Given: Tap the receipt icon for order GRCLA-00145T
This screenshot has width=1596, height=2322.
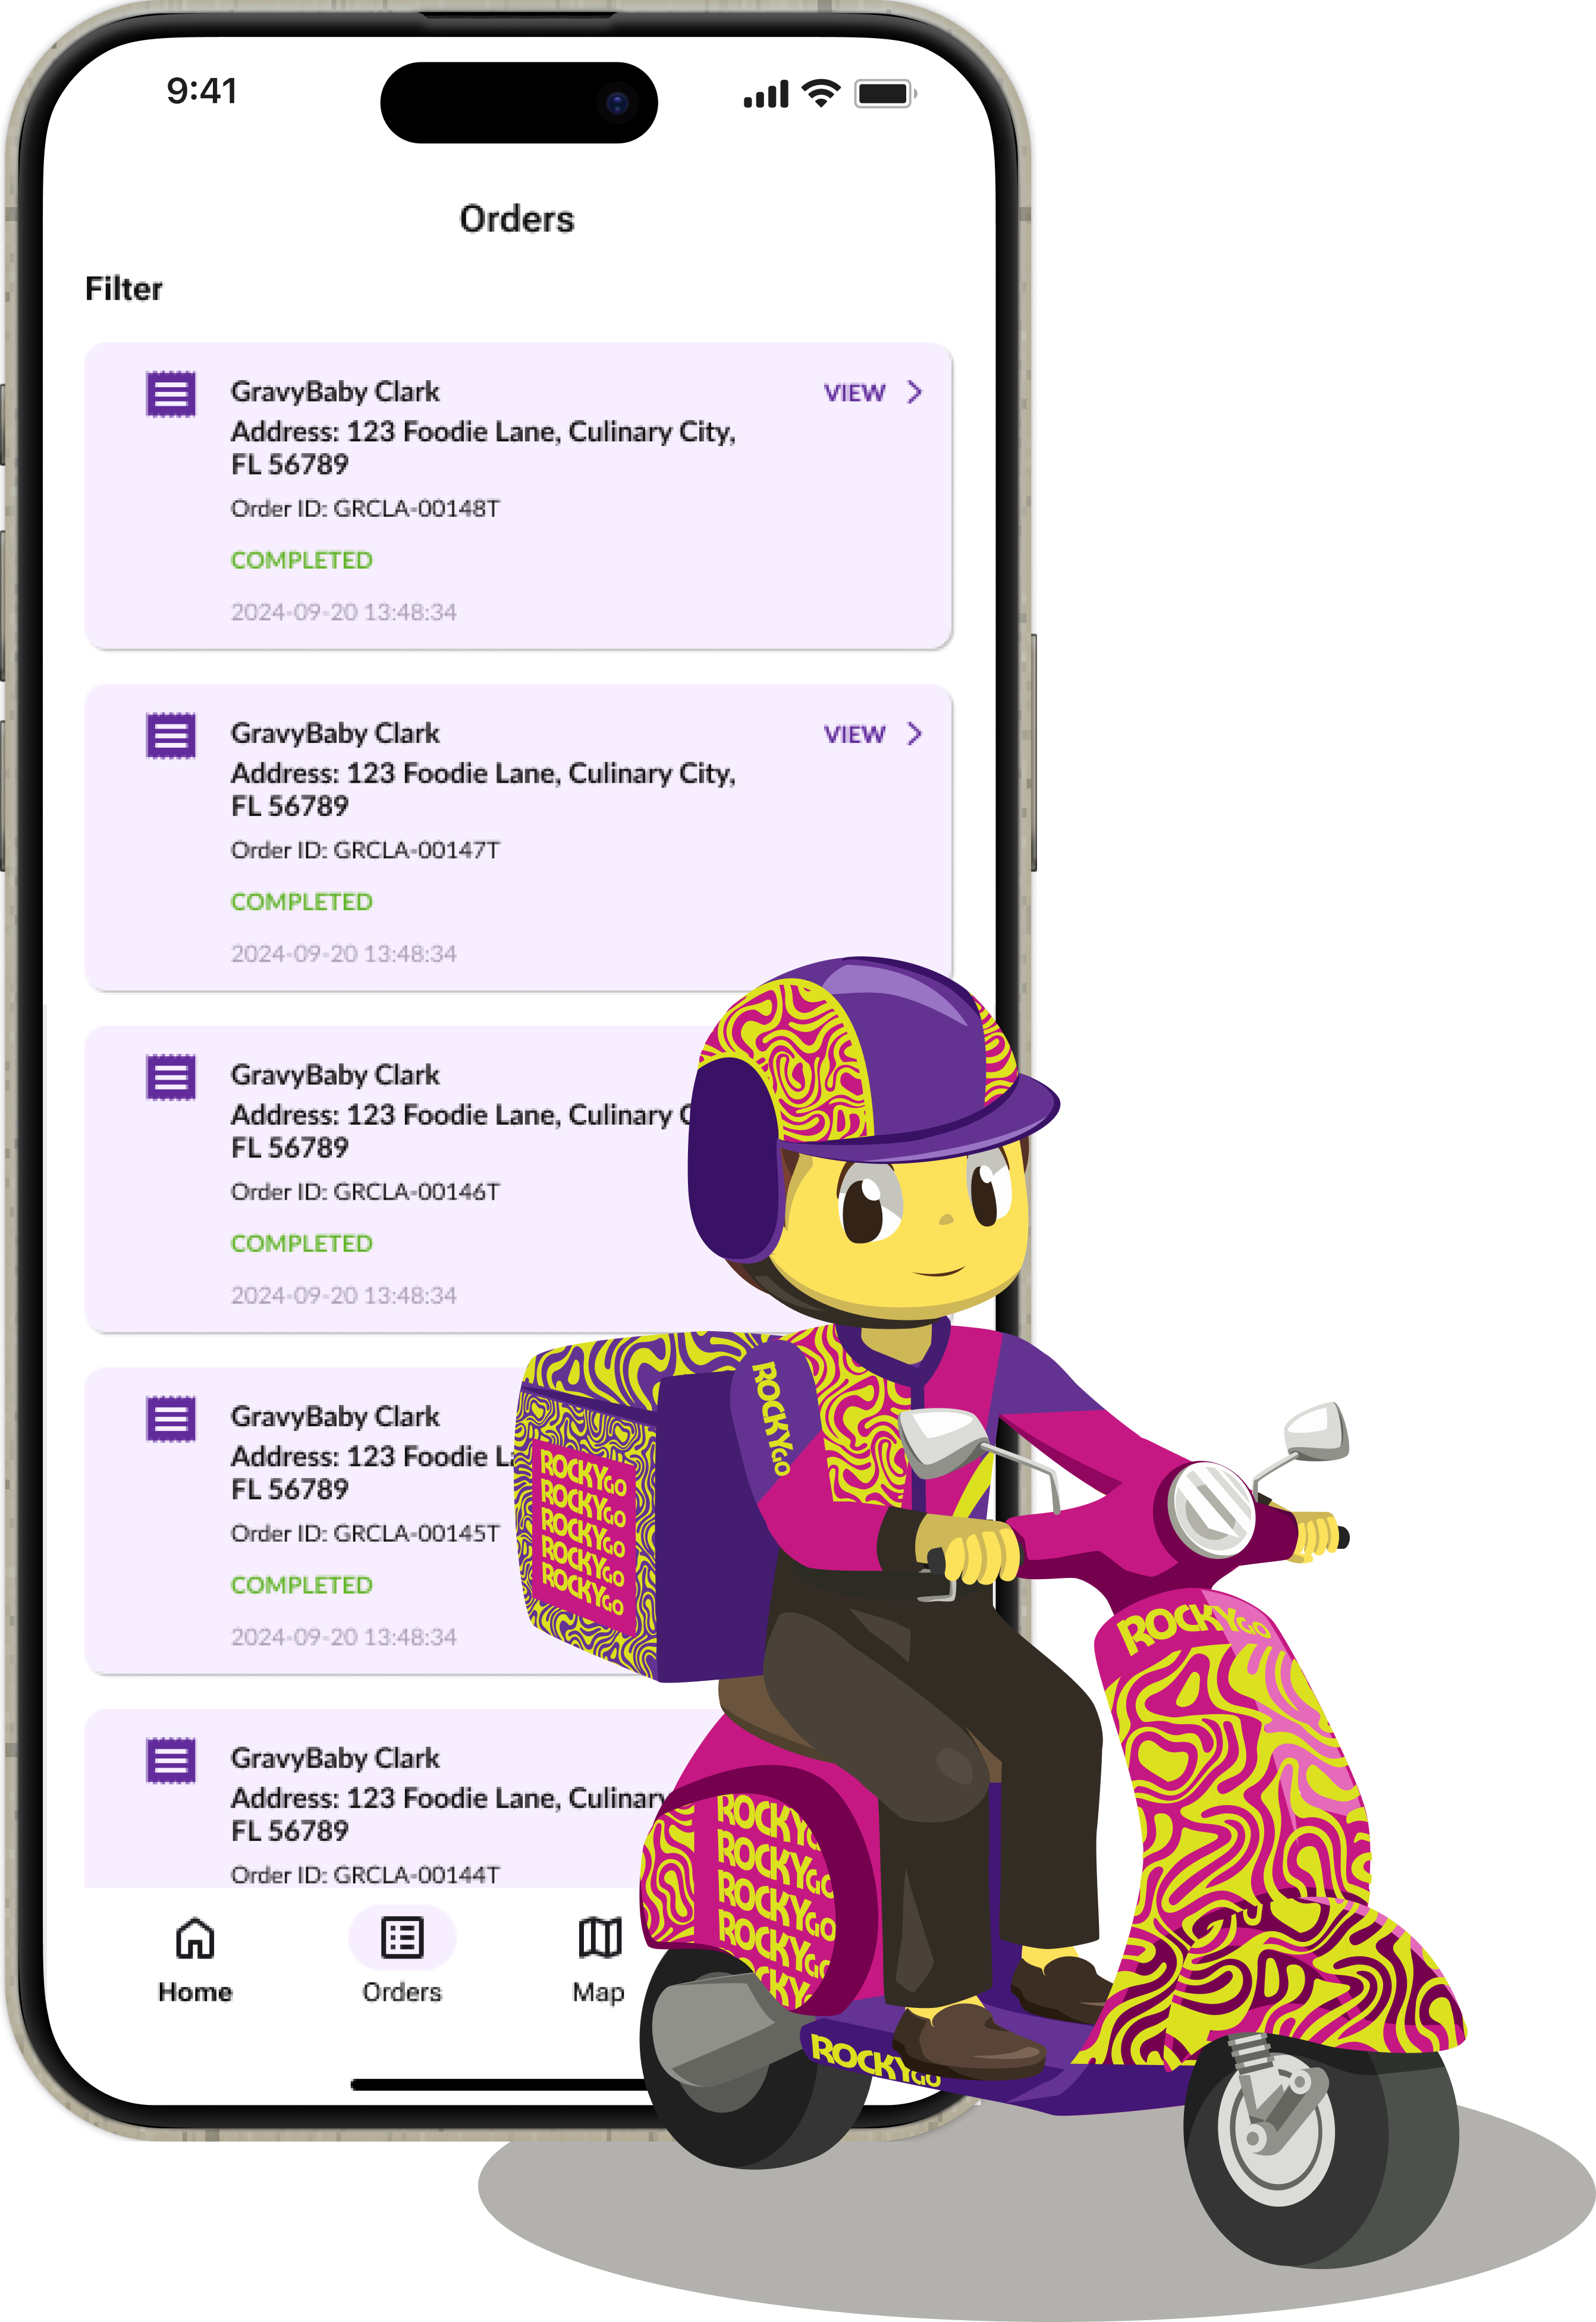Looking at the screenshot, I should click(171, 1419).
